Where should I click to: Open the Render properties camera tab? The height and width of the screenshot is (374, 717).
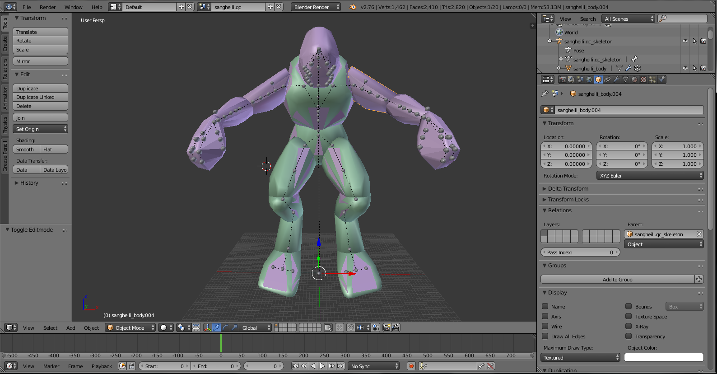point(562,79)
